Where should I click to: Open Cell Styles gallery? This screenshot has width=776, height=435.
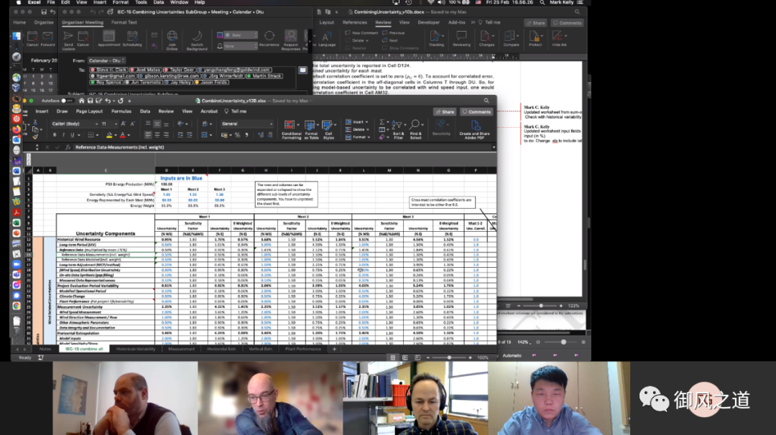328,129
